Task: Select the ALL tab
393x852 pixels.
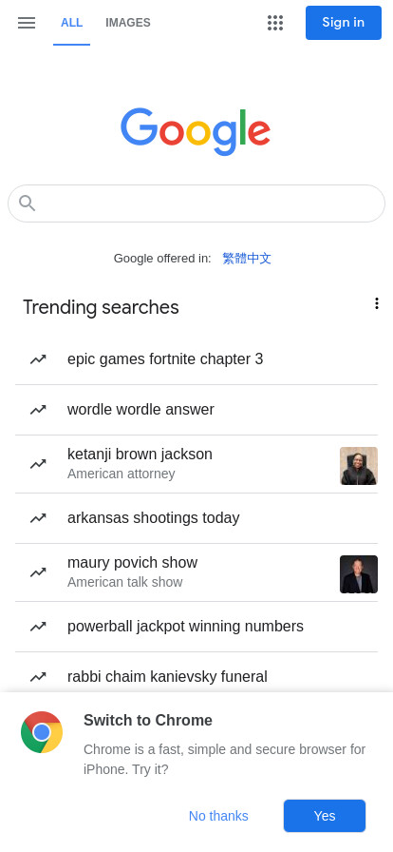Action: [x=71, y=23]
